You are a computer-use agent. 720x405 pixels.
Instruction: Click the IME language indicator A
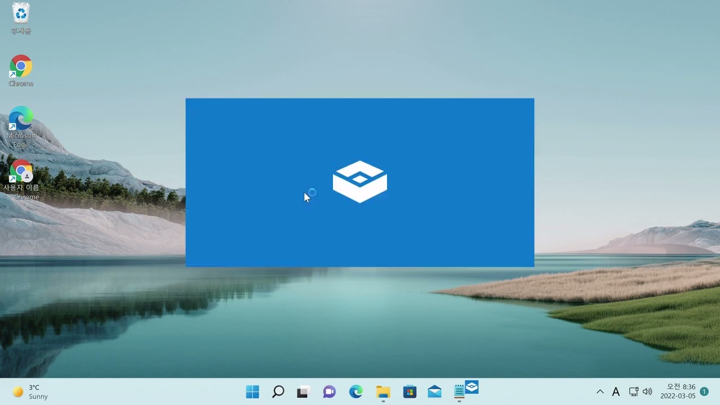(x=616, y=392)
